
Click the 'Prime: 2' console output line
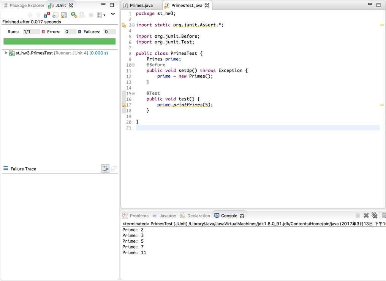pyautogui.click(x=133, y=230)
